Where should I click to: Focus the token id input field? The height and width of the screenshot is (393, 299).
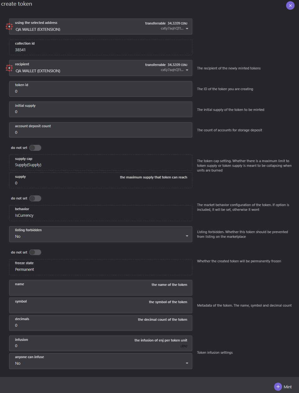101,89
